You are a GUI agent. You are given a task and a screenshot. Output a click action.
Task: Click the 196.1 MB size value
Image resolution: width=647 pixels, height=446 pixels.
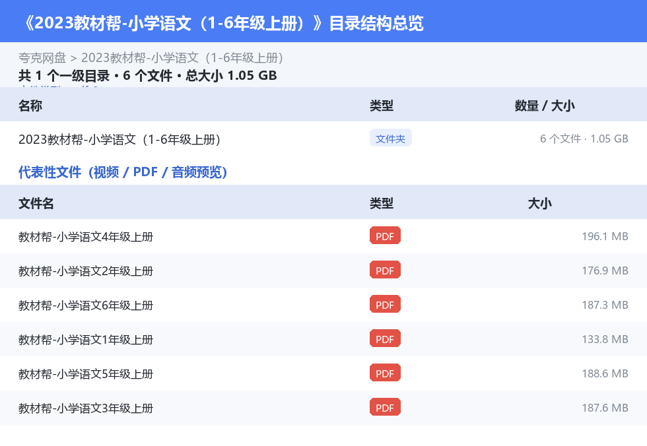[x=605, y=236]
